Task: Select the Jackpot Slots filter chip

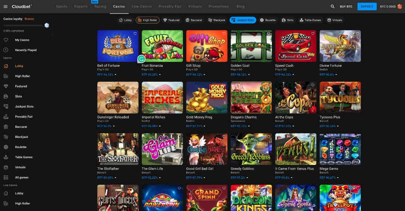Action: (x=243, y=20)
